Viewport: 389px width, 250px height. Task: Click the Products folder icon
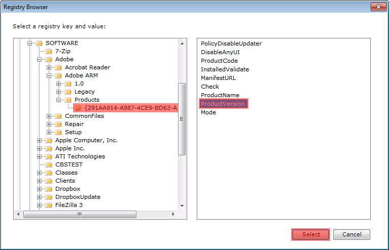click(68, 100)
